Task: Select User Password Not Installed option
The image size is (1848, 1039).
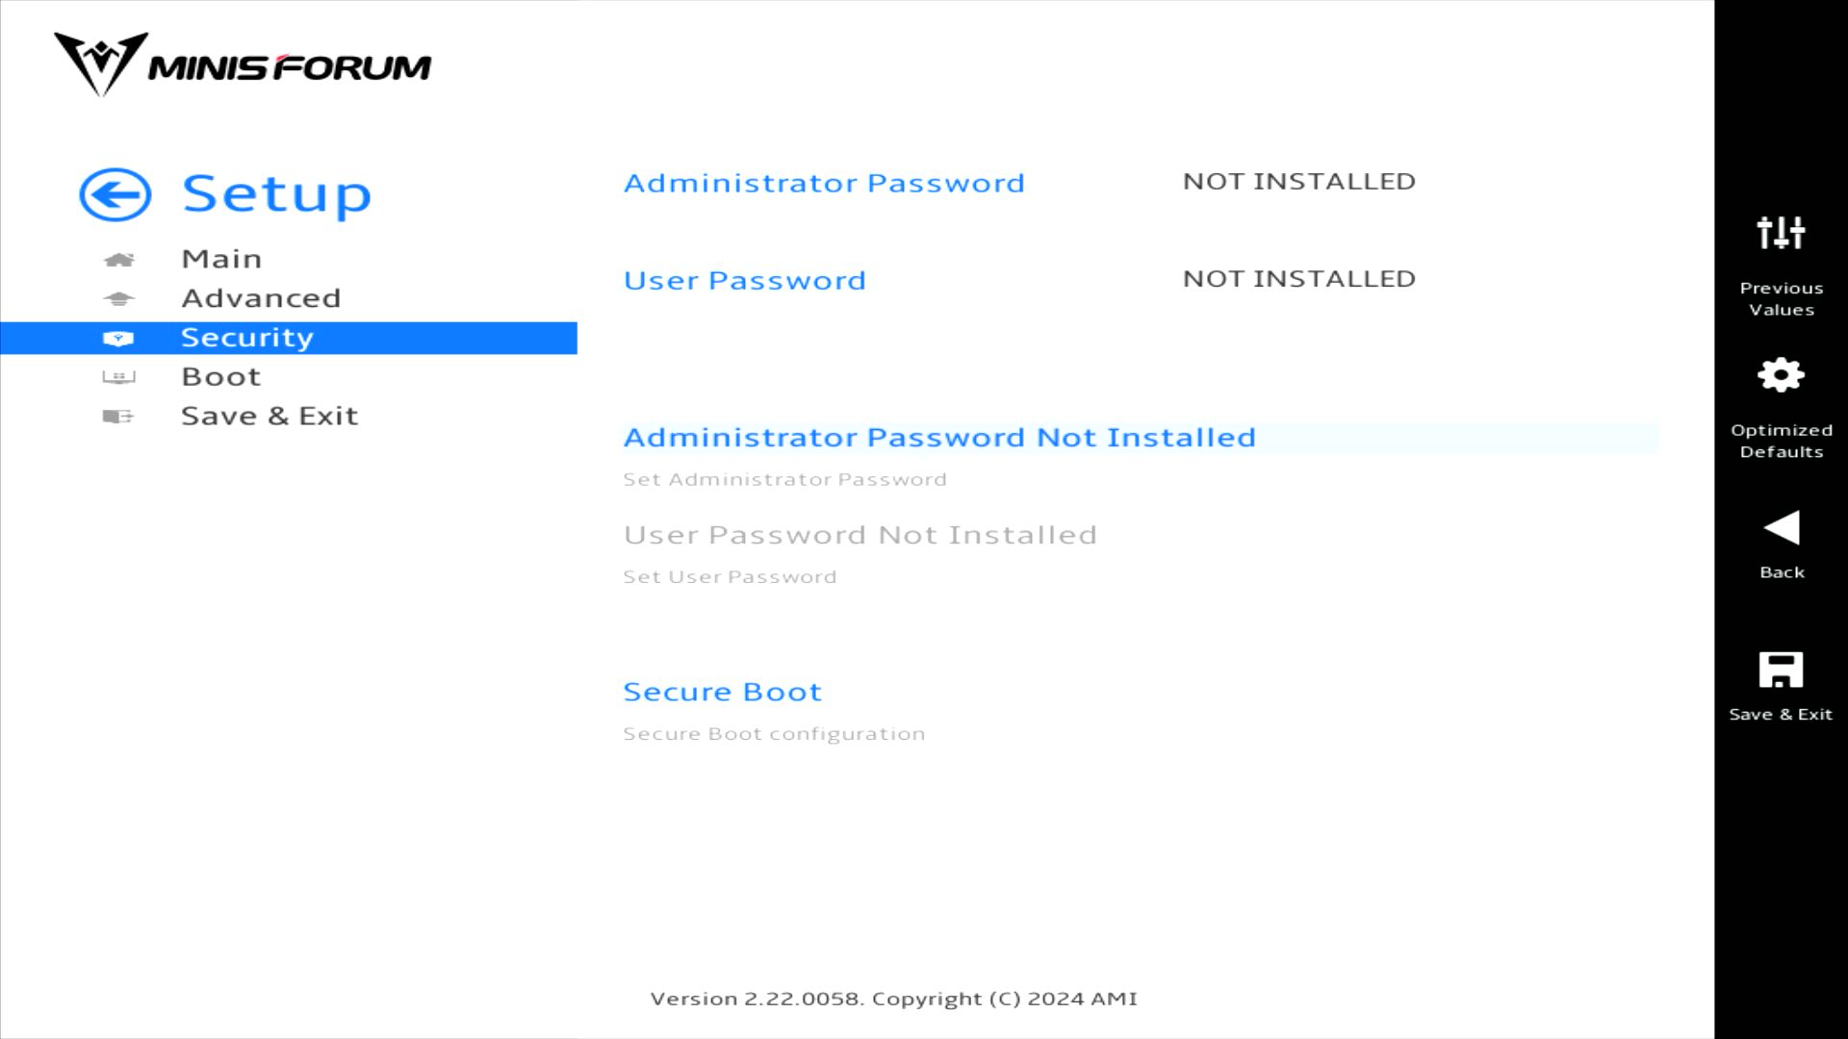Action: [860, 535]
